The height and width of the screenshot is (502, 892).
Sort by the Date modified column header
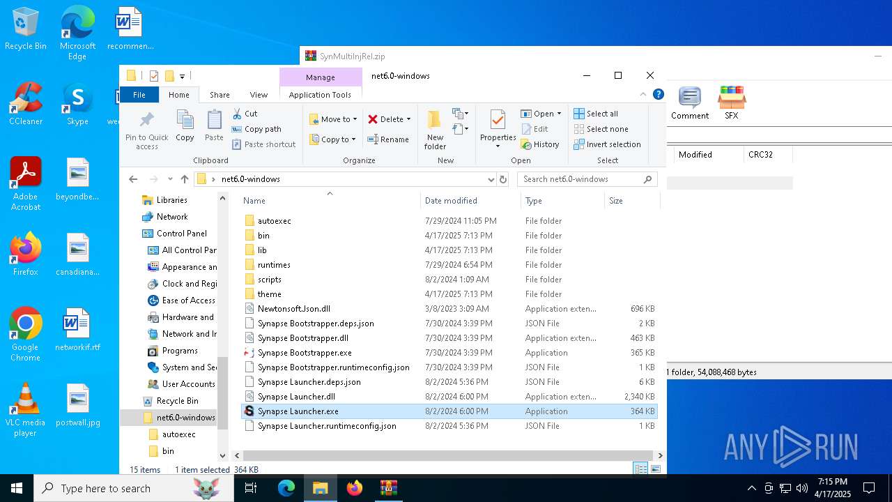tap(470, 201)
